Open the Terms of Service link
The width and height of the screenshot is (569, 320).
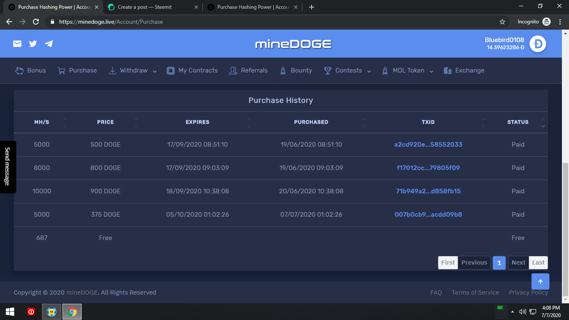(x=475, y=292)
